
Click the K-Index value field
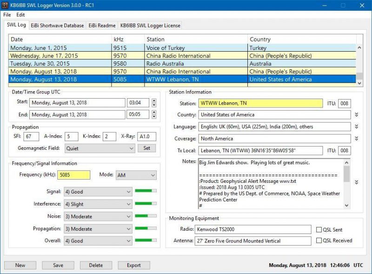point(109,136)
